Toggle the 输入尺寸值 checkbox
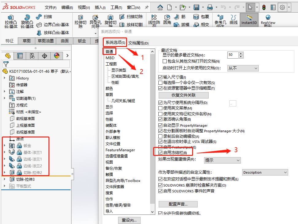Screen dimensions: 298x224 pyautogui.click(x=161, y=77)
